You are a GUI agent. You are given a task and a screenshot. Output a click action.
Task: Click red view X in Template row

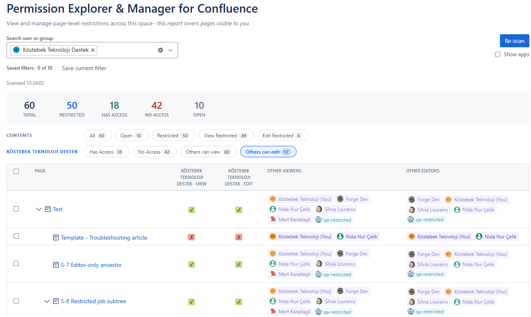(x=192, y=237)
